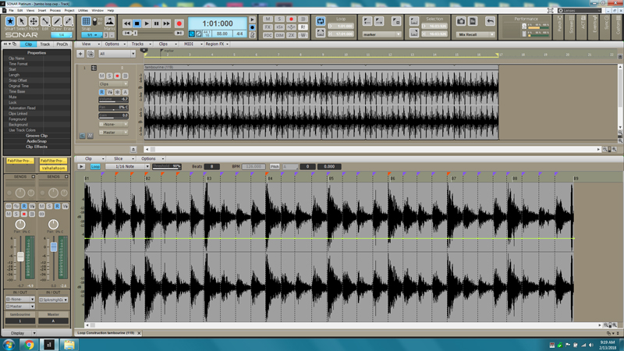Click the transport Play button
The width and height of the screenshot is (624, 351).
(147, 23)
